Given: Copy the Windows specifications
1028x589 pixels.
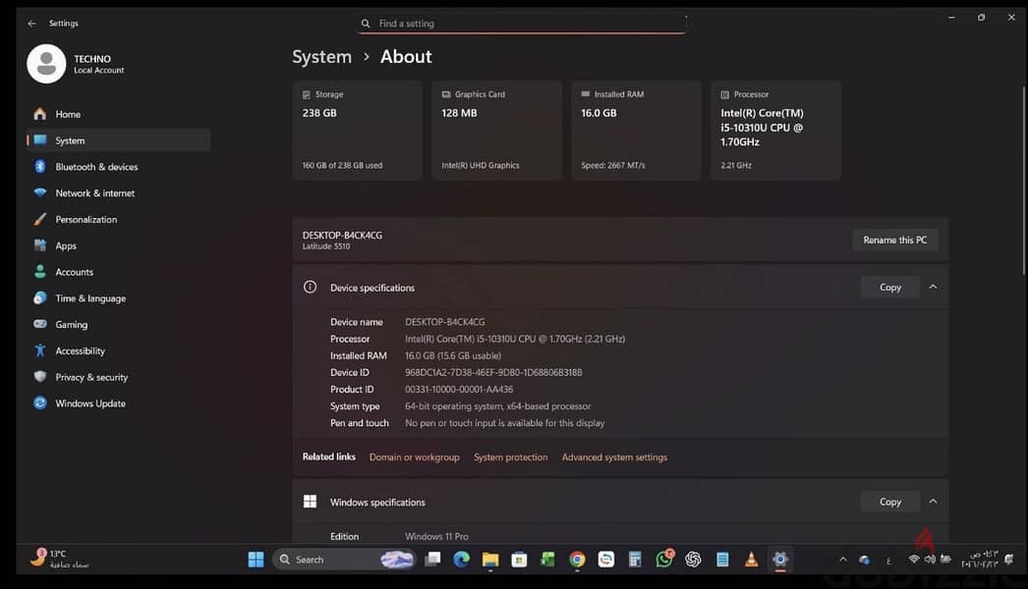Looking at the screenshot, I should click(x=889, y=502).
